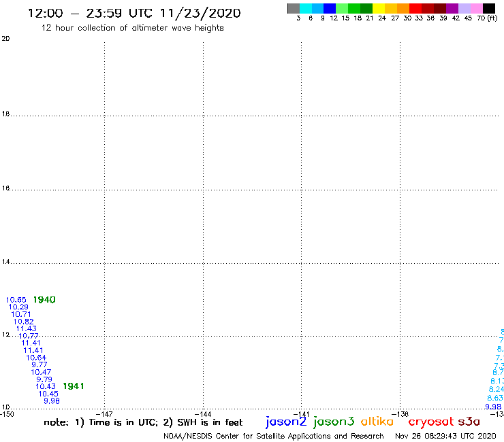The width and height of the screenshot is (504, 442).
Task: Select the 10.64 wave height value
Action: 36,358
